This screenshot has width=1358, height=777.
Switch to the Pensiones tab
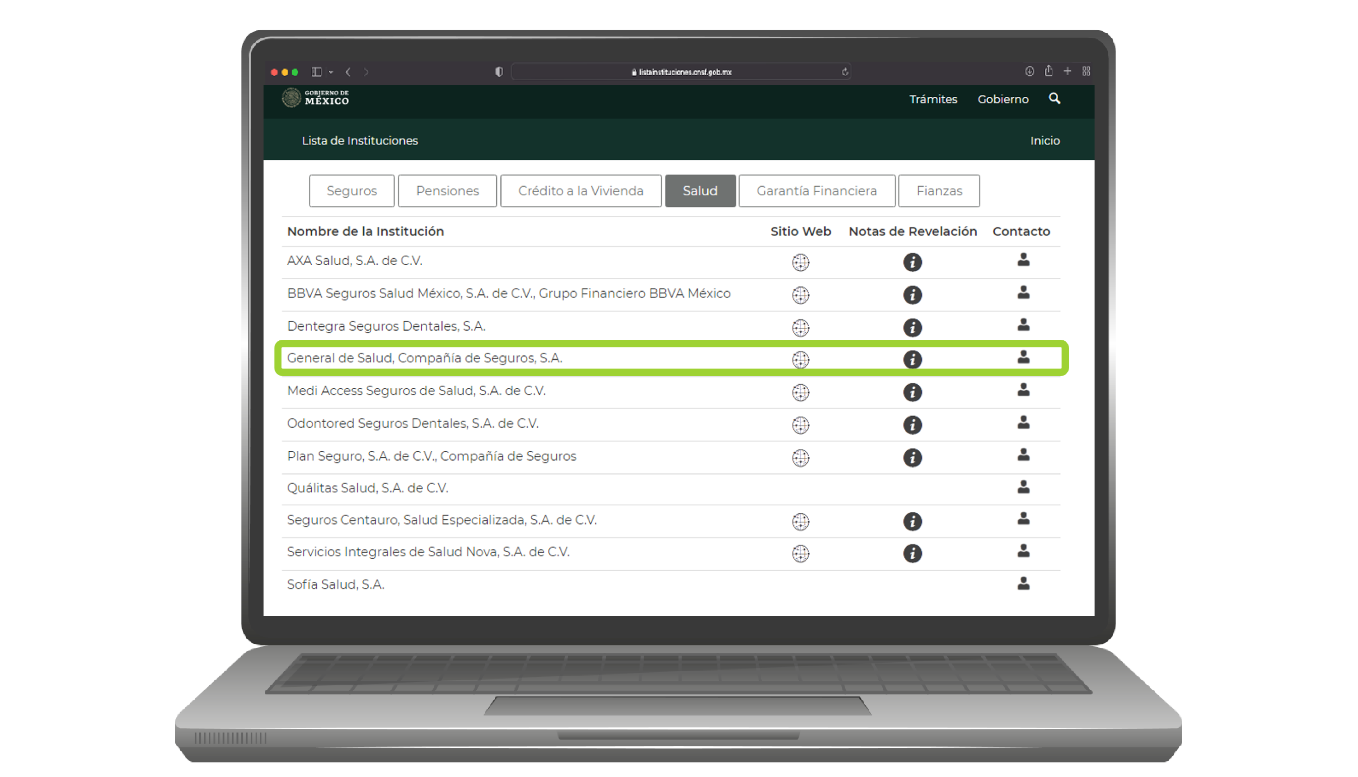pyautogui.click(x=447, y=191)
